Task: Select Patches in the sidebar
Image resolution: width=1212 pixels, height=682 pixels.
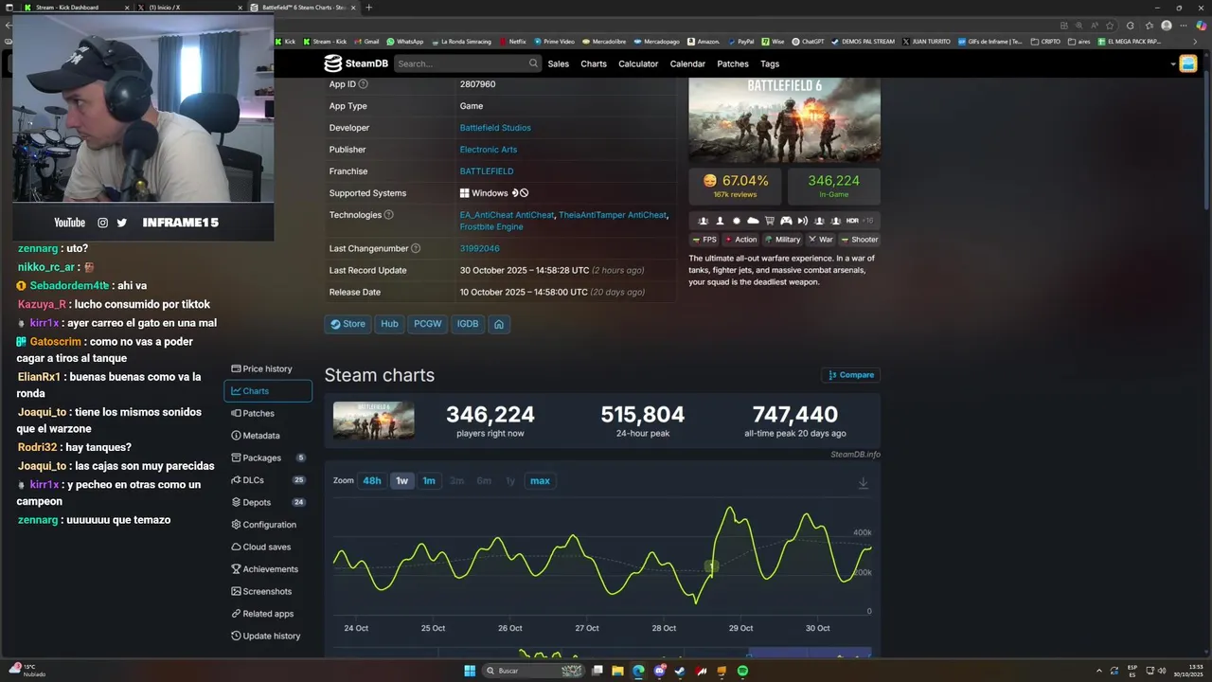Action: 268,413
